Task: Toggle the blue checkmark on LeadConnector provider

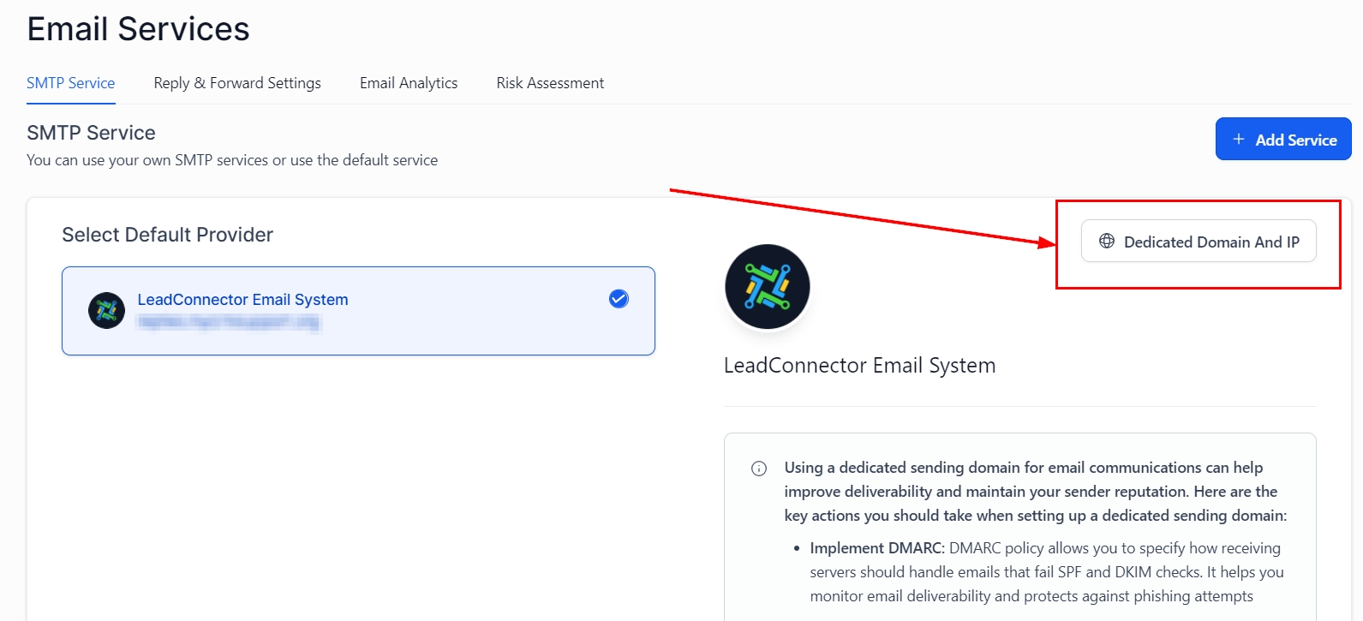Action: pyautogui.click(x=619, y=299)
